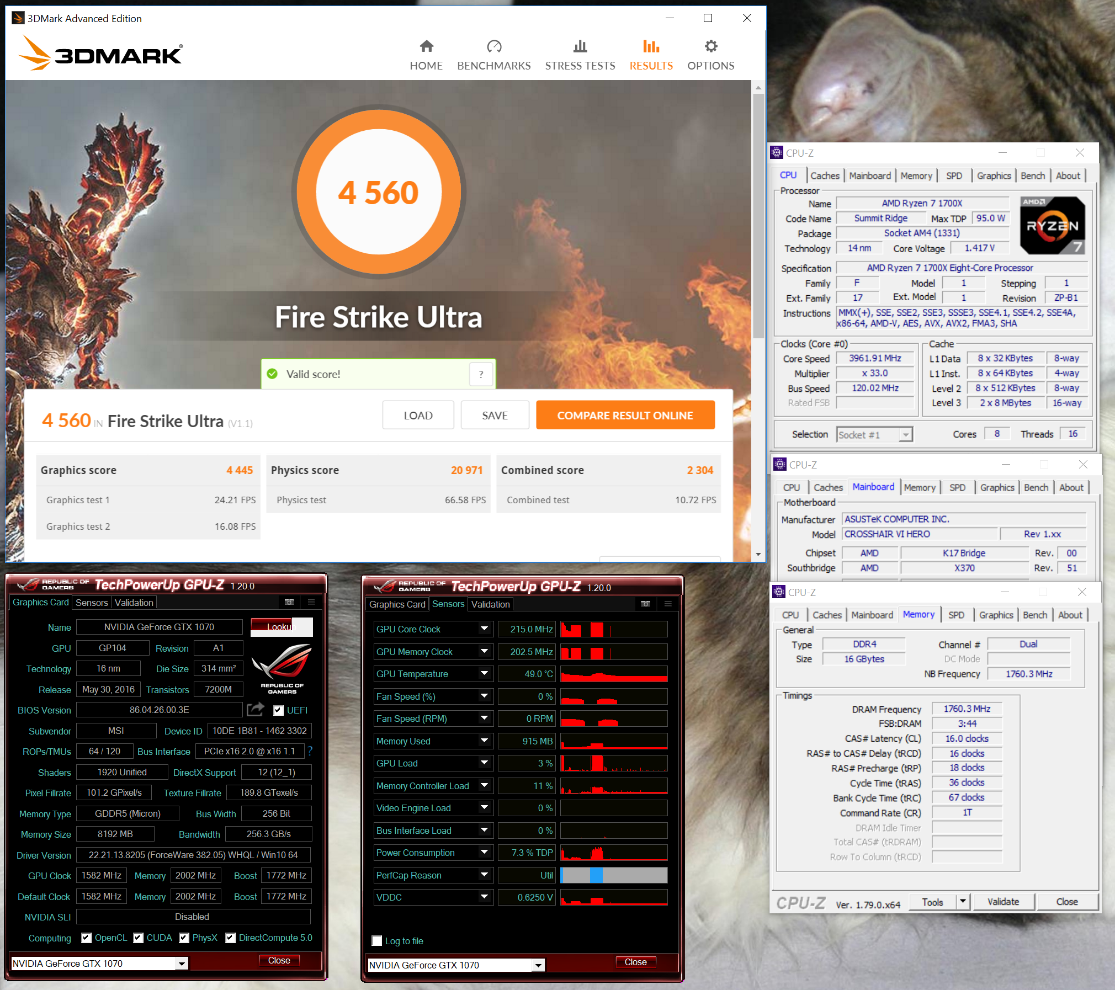Enable the Log to file checkbox
1115x990 pixels.
(x=377, y=941)
